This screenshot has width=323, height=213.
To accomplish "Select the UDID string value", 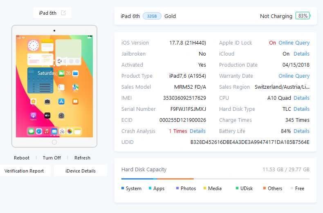I will click(250, 142).
